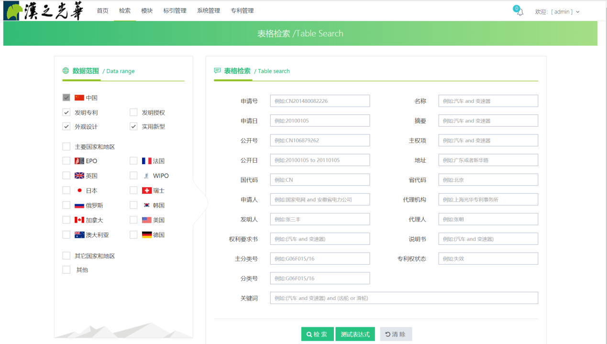
Task: Click the 清除 reset button
Action: click(396, 334)
